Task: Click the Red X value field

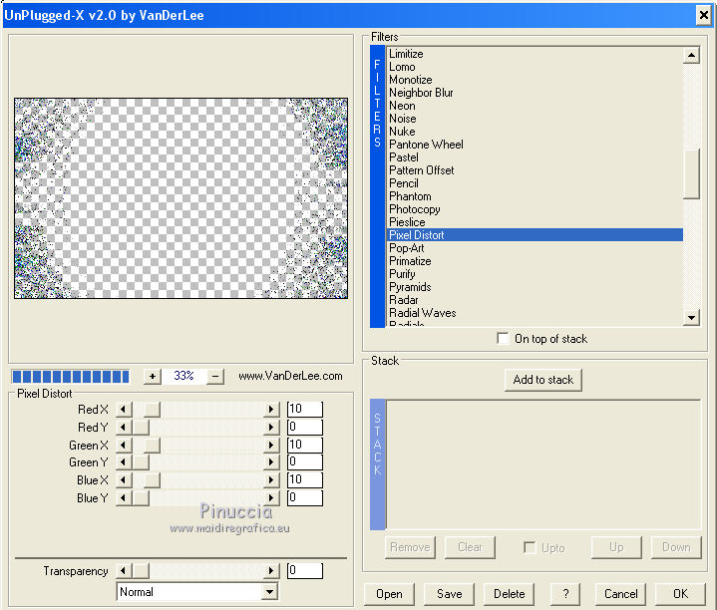Action: tap(304, 410)
